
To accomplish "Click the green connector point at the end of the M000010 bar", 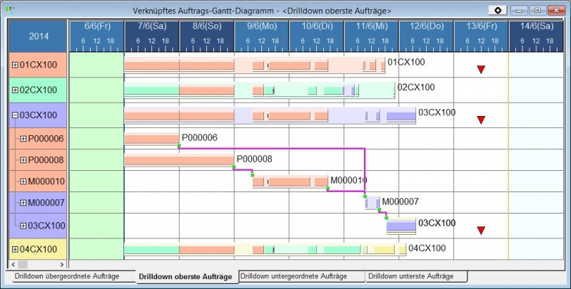I will 328,189.
